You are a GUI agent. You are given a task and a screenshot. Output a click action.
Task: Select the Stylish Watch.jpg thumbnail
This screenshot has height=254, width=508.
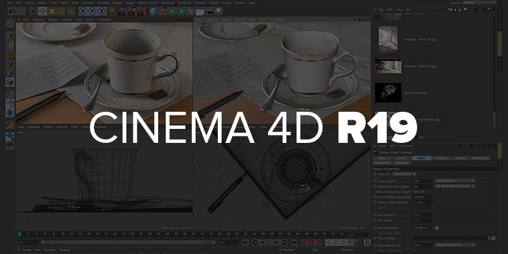pos(388,93)
